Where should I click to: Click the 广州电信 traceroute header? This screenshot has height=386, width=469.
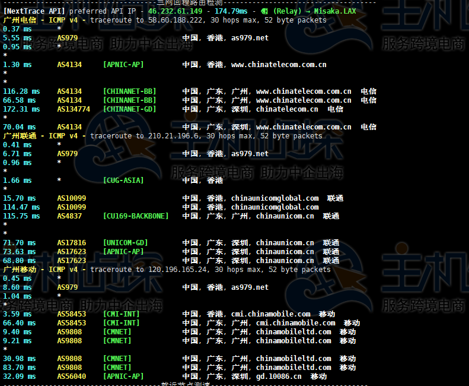pyautogui.click(x=20, y=20)
